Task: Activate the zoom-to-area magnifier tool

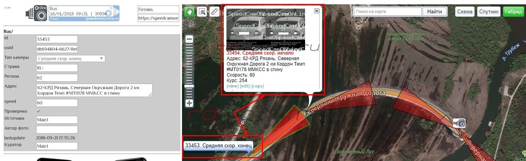Action: (202, 11)
